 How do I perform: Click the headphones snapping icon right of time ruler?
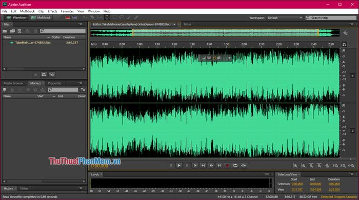tap(344, 44)
